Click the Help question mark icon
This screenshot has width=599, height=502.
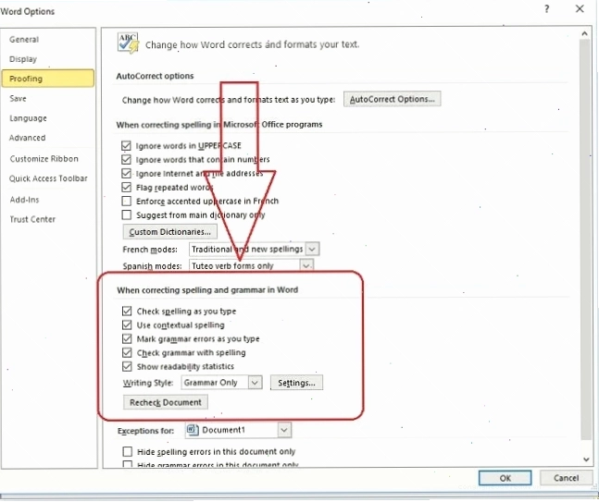[x=547, y=8]
